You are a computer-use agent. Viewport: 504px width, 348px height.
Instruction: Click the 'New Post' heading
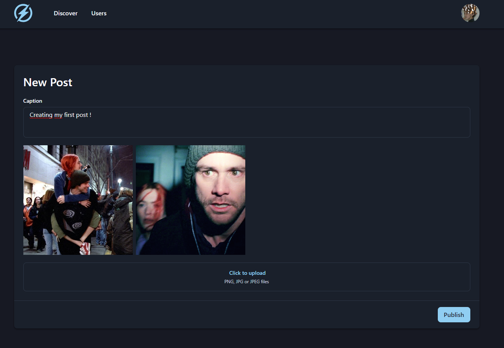point(48,82)
